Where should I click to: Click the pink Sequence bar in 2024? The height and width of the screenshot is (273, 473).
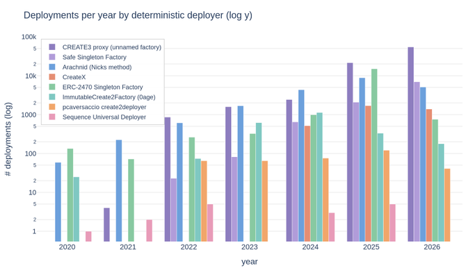click(x=332, y=227)
